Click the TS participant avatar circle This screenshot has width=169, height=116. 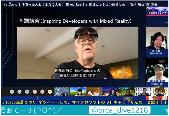(19, 92)
